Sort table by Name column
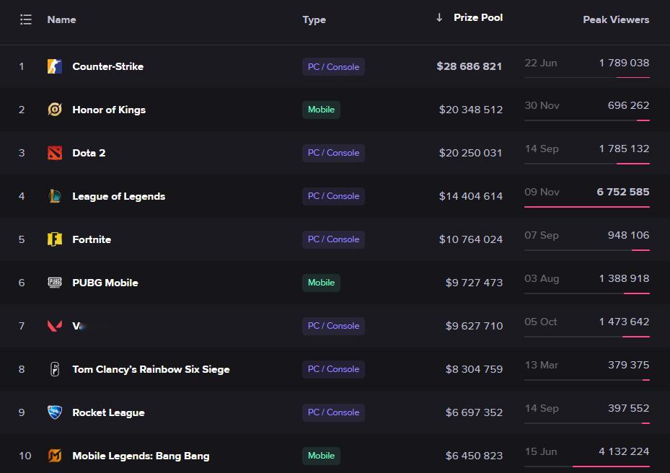 tap(61, 19)
